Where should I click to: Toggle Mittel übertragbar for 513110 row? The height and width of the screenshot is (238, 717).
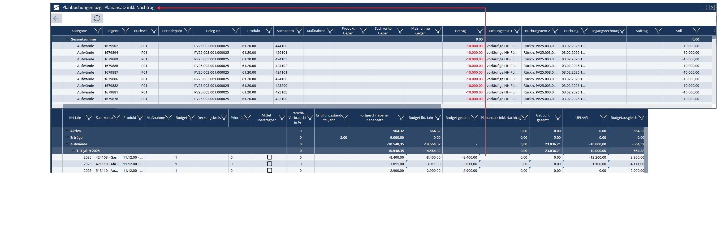pos(269,170)
